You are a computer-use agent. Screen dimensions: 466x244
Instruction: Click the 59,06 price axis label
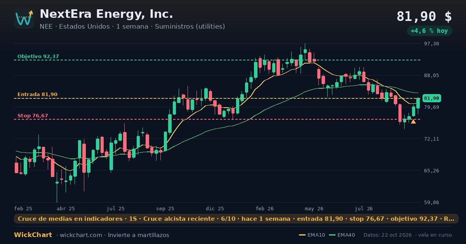(431, 202)
